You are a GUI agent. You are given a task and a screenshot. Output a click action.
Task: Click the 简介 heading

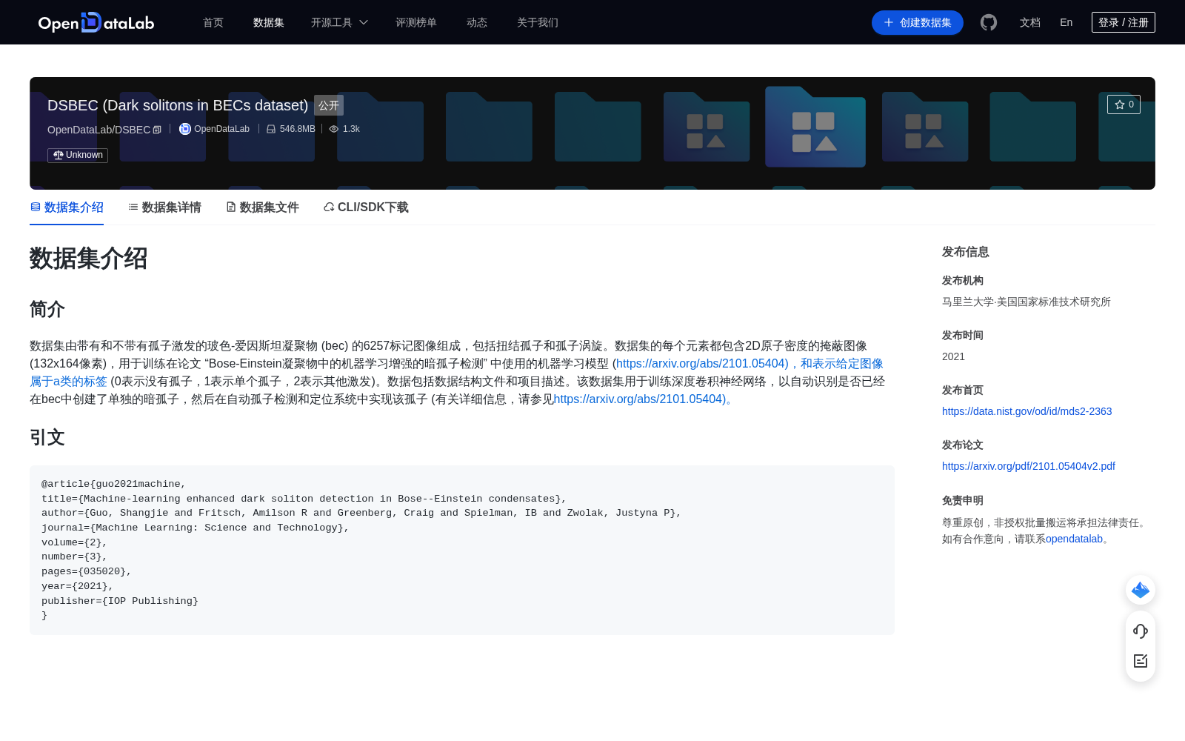tap(47, 309)
